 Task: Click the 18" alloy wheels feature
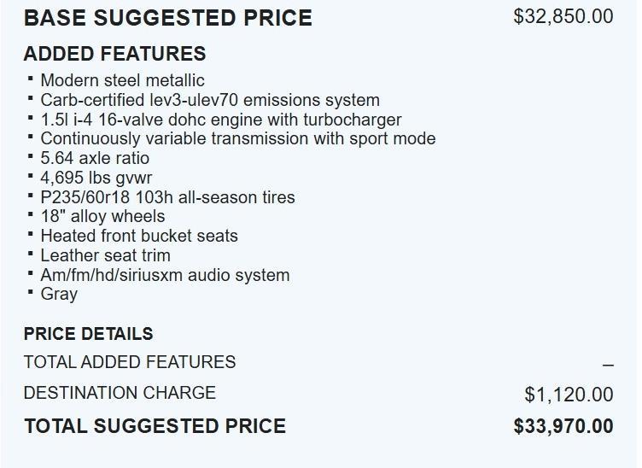point(102,216)
